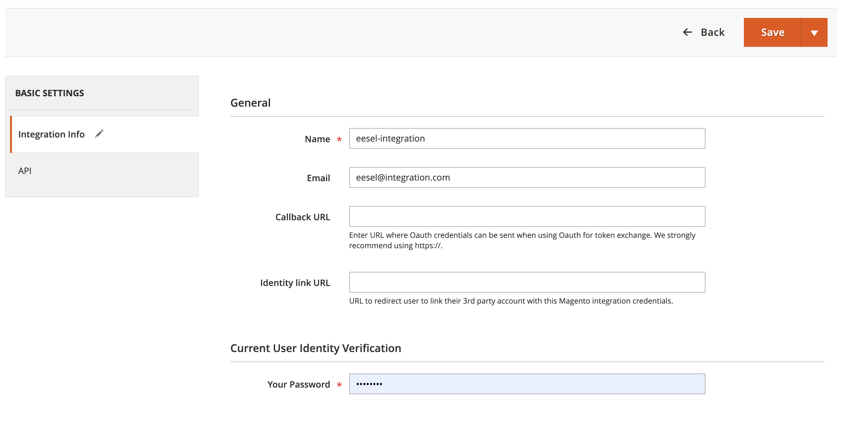Switch to the API tab
The width and height of the screenshot is (854, 448).
25,171
